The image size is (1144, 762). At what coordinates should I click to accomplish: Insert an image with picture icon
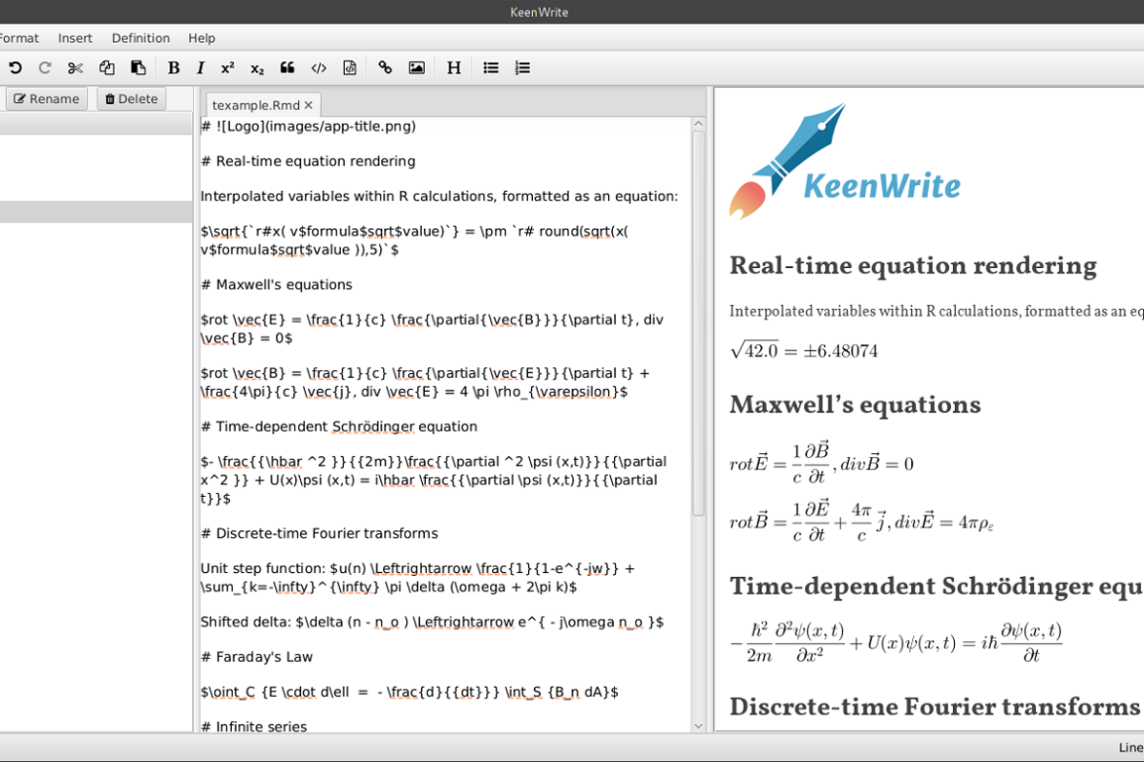[417, 68]
